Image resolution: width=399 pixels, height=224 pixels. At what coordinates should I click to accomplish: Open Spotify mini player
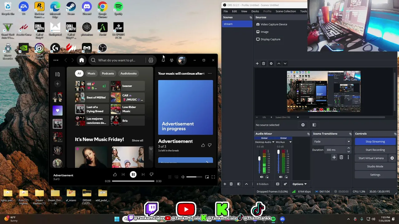click(x=207, y=177)
